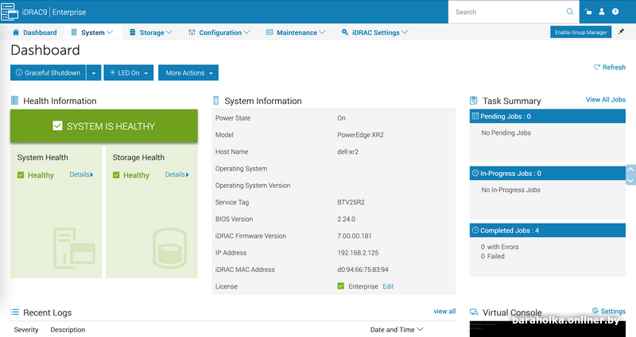Click the license Edit link
Image resolution: width=636 pixels, height=337 pixels.
pyautogui.click(x=388, y=286)
